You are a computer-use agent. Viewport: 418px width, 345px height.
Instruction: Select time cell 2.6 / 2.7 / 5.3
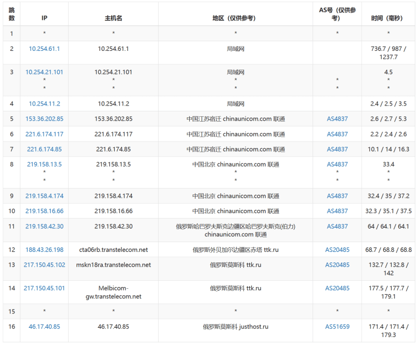coord(389,119)
